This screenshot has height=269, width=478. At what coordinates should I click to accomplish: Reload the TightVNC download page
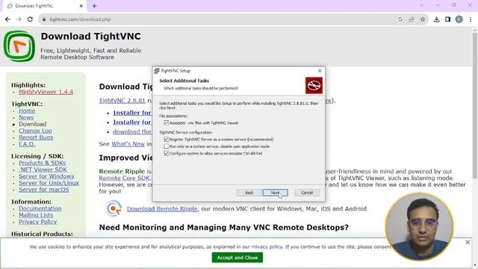[x=30, y=19]
